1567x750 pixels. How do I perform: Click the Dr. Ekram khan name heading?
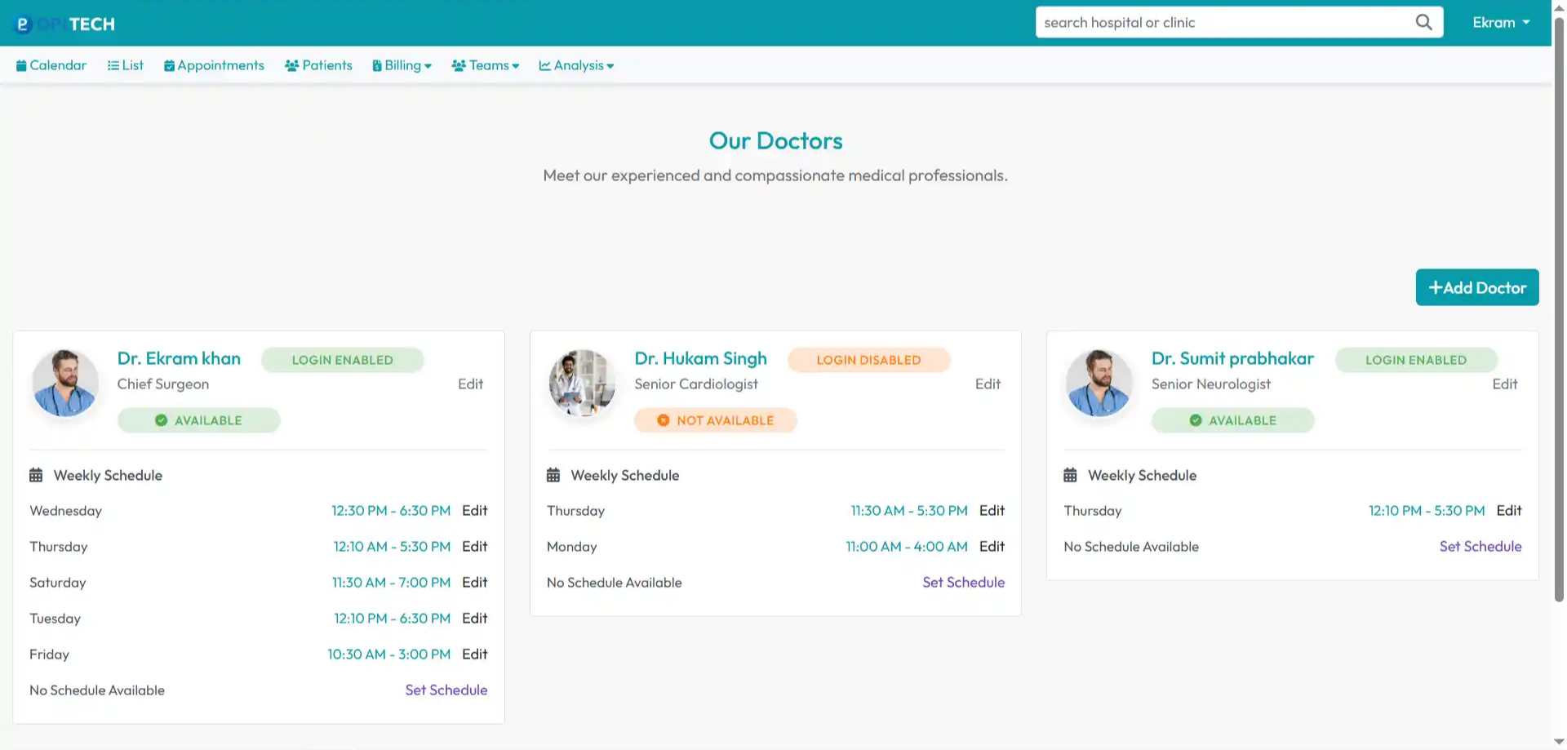tap(179, 358)
